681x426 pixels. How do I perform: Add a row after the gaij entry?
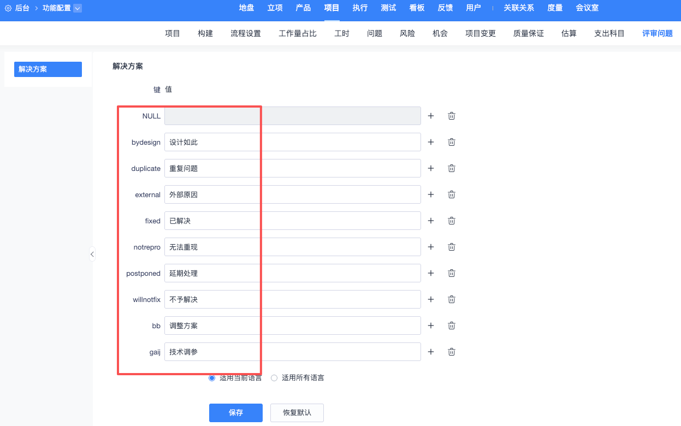tap(431, 352)
